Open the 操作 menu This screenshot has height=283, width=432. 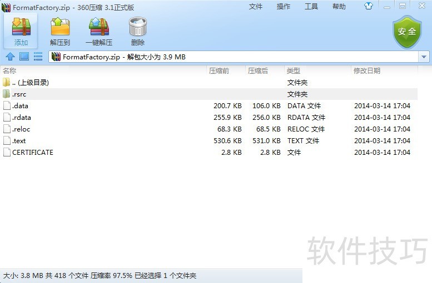tap(283, 6)
